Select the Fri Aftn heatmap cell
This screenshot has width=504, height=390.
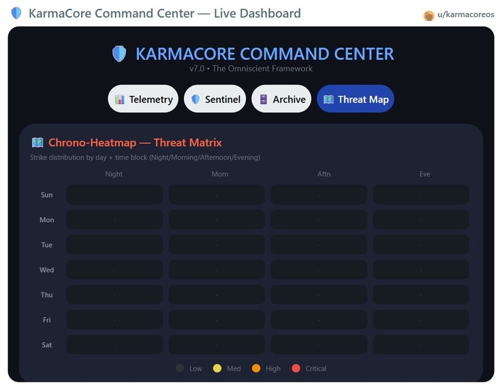tap(319, 320)
